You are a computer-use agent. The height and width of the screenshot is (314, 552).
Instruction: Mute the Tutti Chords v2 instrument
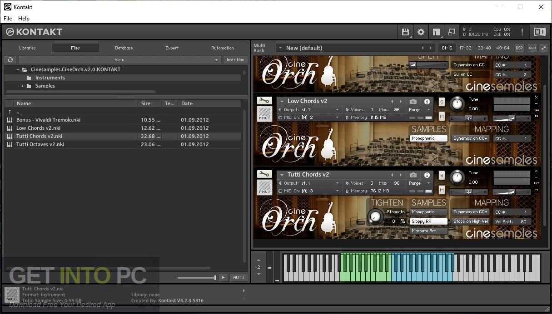[441, 190]
